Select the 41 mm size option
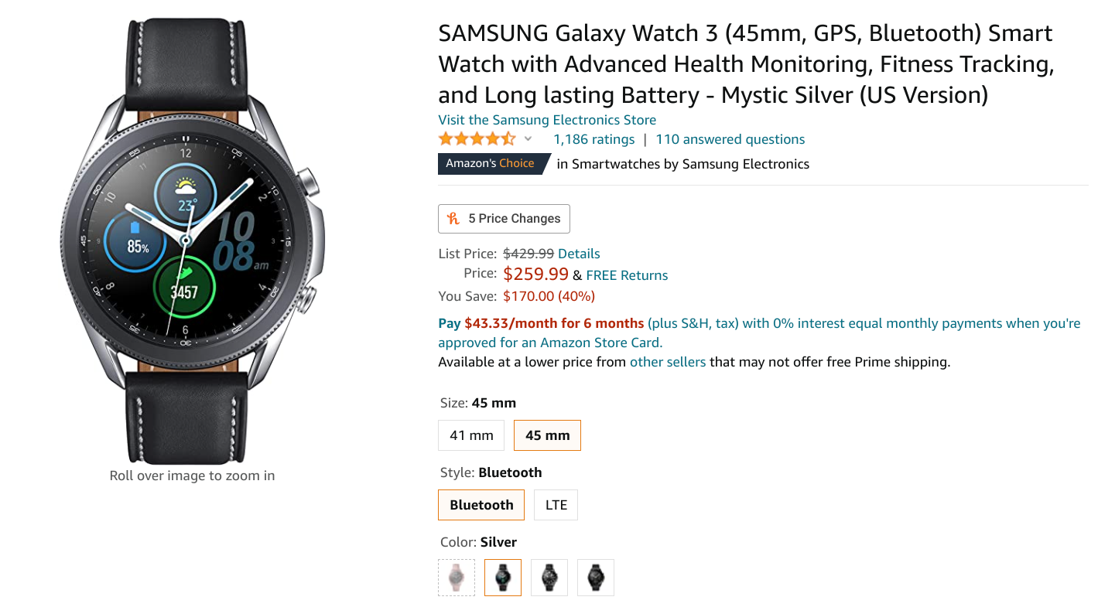Viewport: 1098px width, 607px height. coord(470,435)
